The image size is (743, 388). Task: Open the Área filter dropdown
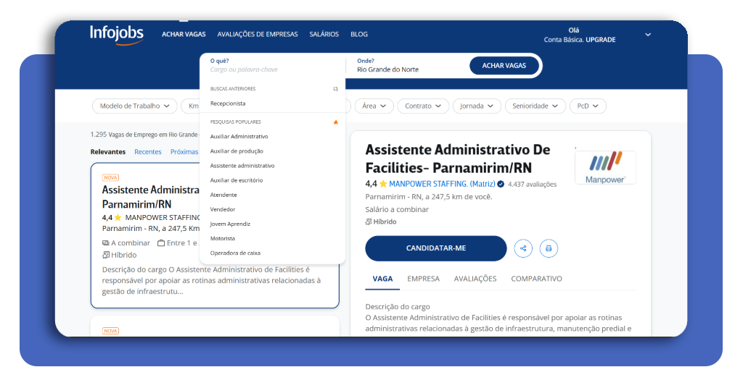[x=374, y=106]
